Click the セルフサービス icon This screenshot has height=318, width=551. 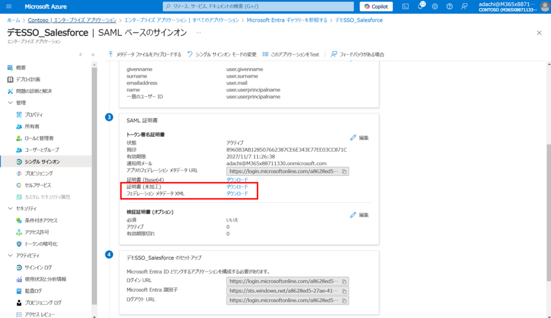click(19, 185)
